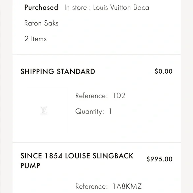Open the Shipping Standard item title
193x193 pixels.
pos(58,72)
